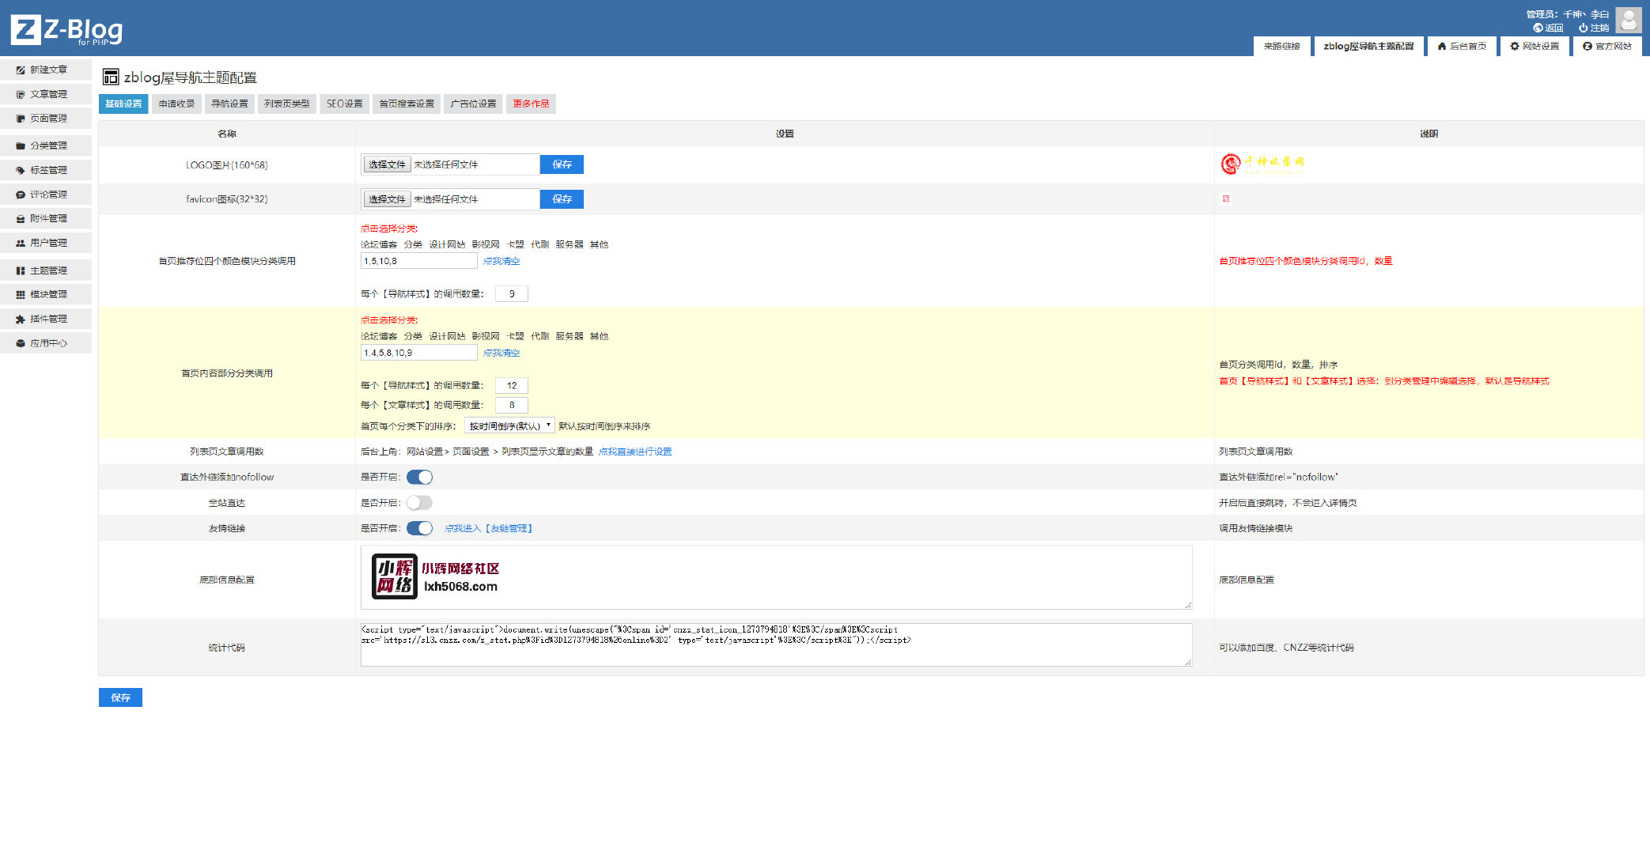Select 影视网 category in 首页内容部分 row
Image resolution: width=1650 pixels, height=854 pixels.
pyautogui.click(x=486, y=336)
